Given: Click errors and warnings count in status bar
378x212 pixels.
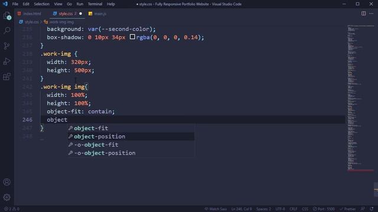Looking at the screenshot, I should click(x=12, y=209).
